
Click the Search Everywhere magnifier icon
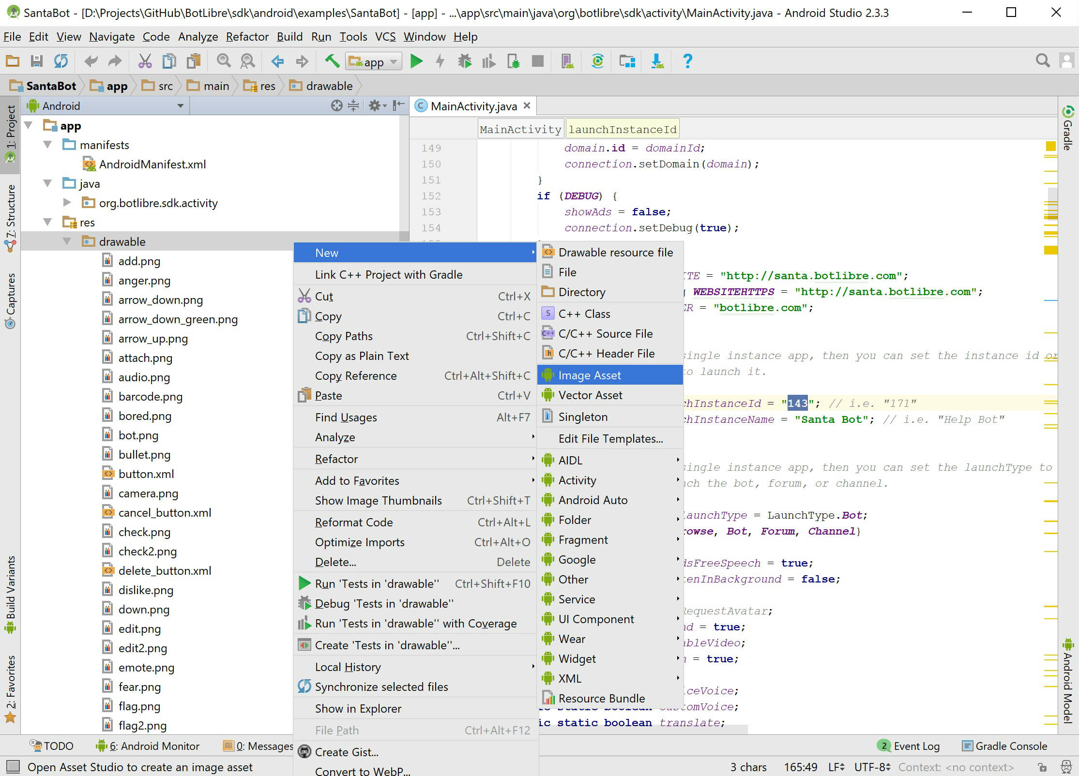click(x=1043, y=61)
